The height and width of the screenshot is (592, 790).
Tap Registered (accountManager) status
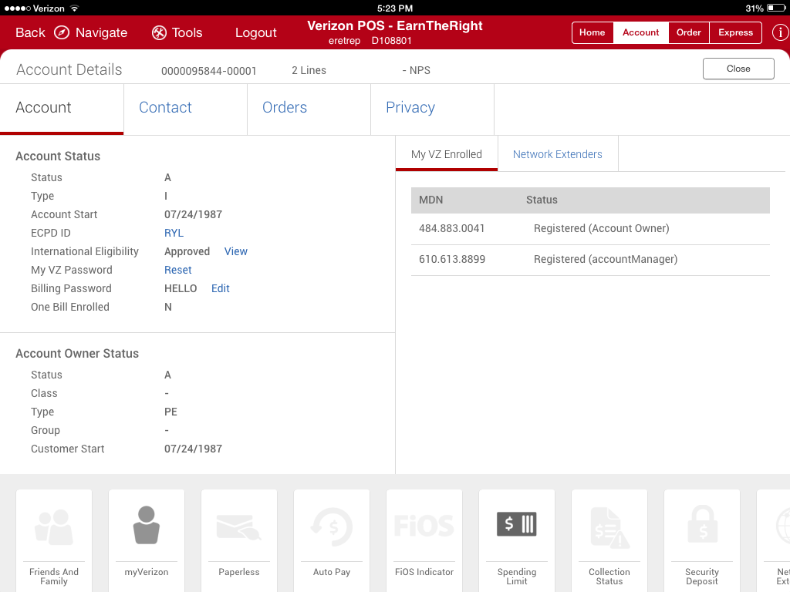606,259
